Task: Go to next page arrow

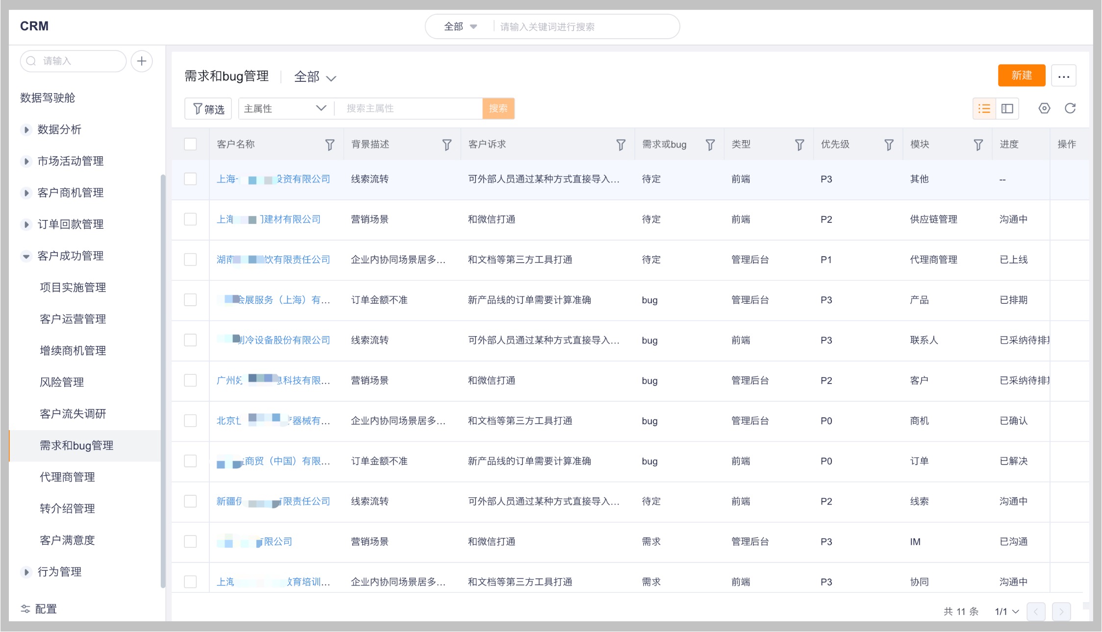Action: click(1061, 611)
